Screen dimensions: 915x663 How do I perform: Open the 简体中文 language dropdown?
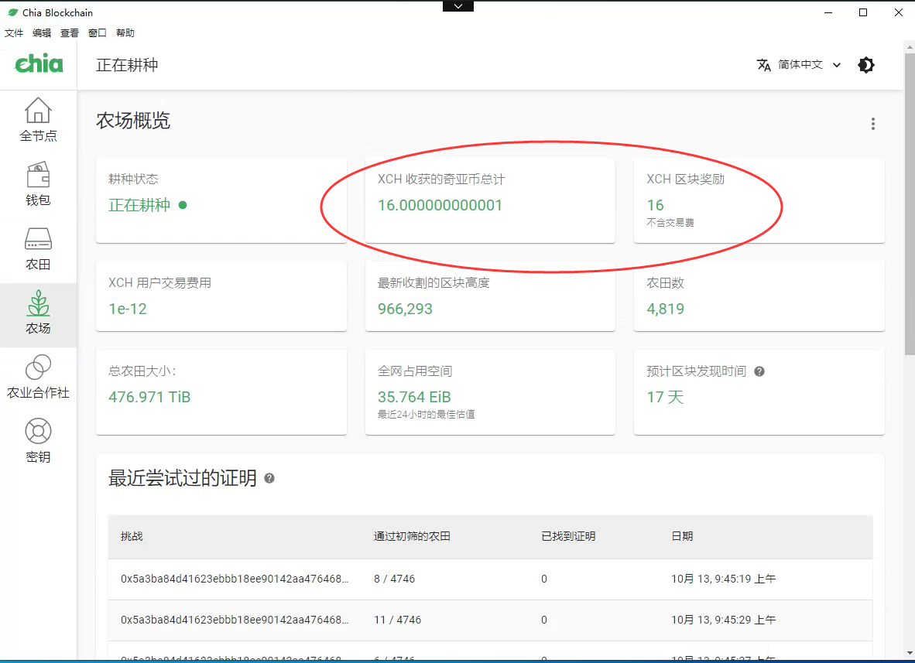(809, 65)
